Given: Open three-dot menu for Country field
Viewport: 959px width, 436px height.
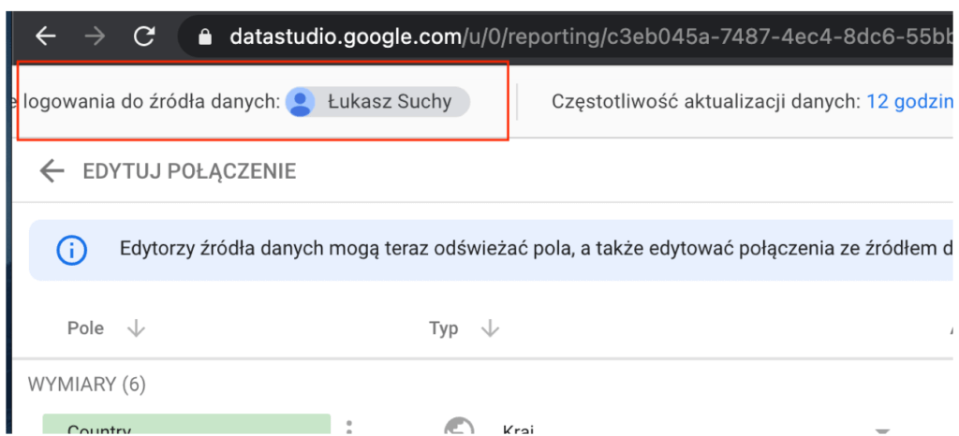Looking at the screenshot, I should [348, 427].
